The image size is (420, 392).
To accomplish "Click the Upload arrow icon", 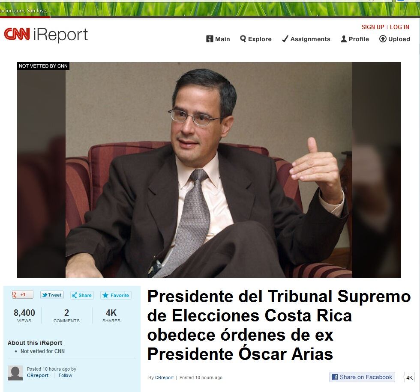I will click(383, 39).
